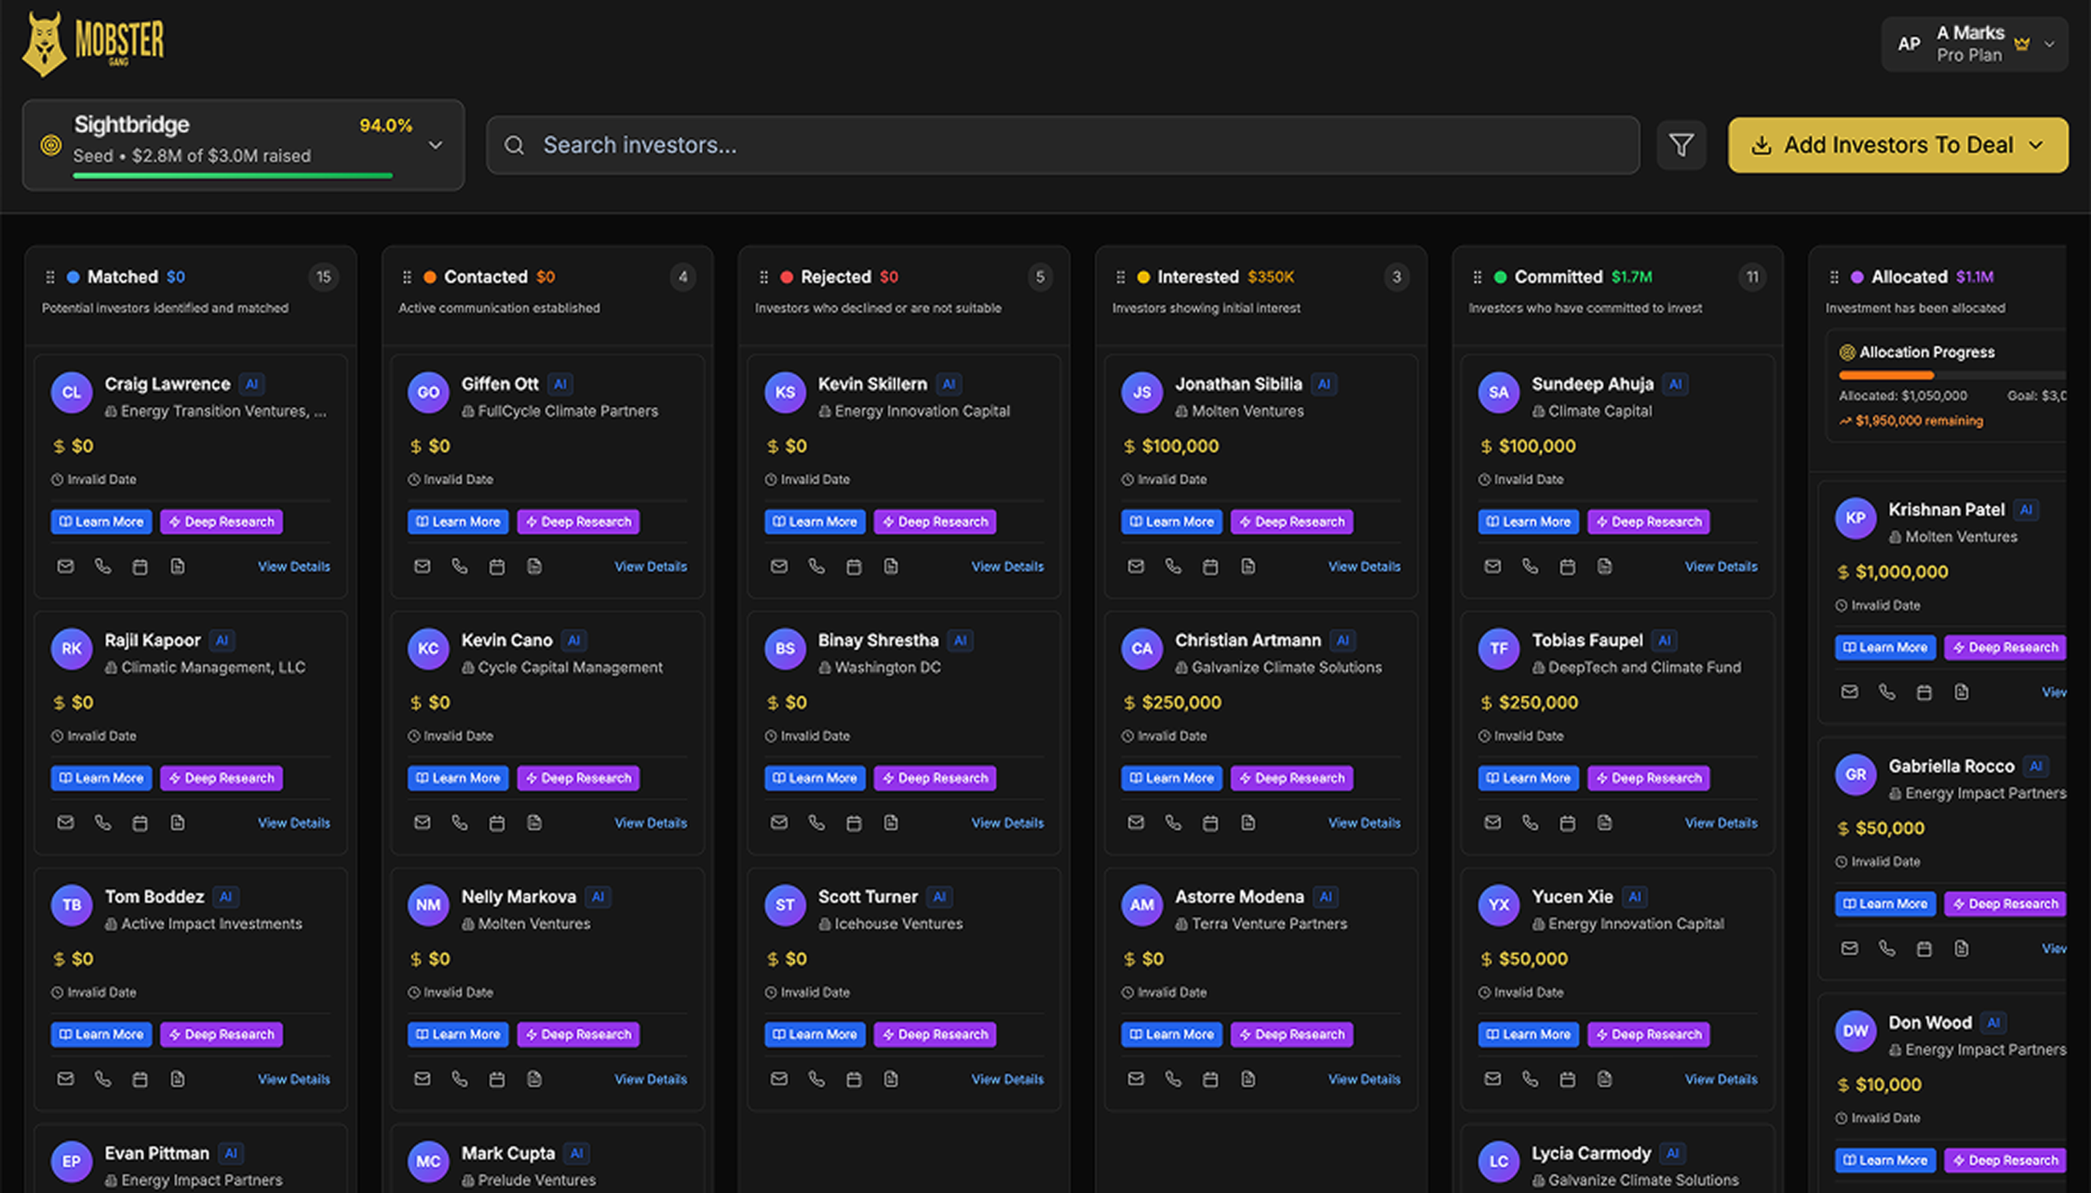
Task: Click the Lycia Carmody card name
Action: (x=1591, y=1154)
